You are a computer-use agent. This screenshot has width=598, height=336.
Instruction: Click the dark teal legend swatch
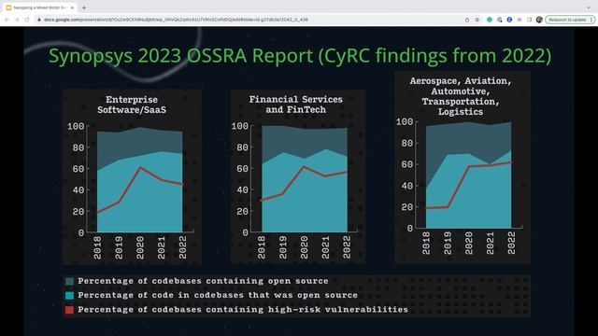[69, 281]
